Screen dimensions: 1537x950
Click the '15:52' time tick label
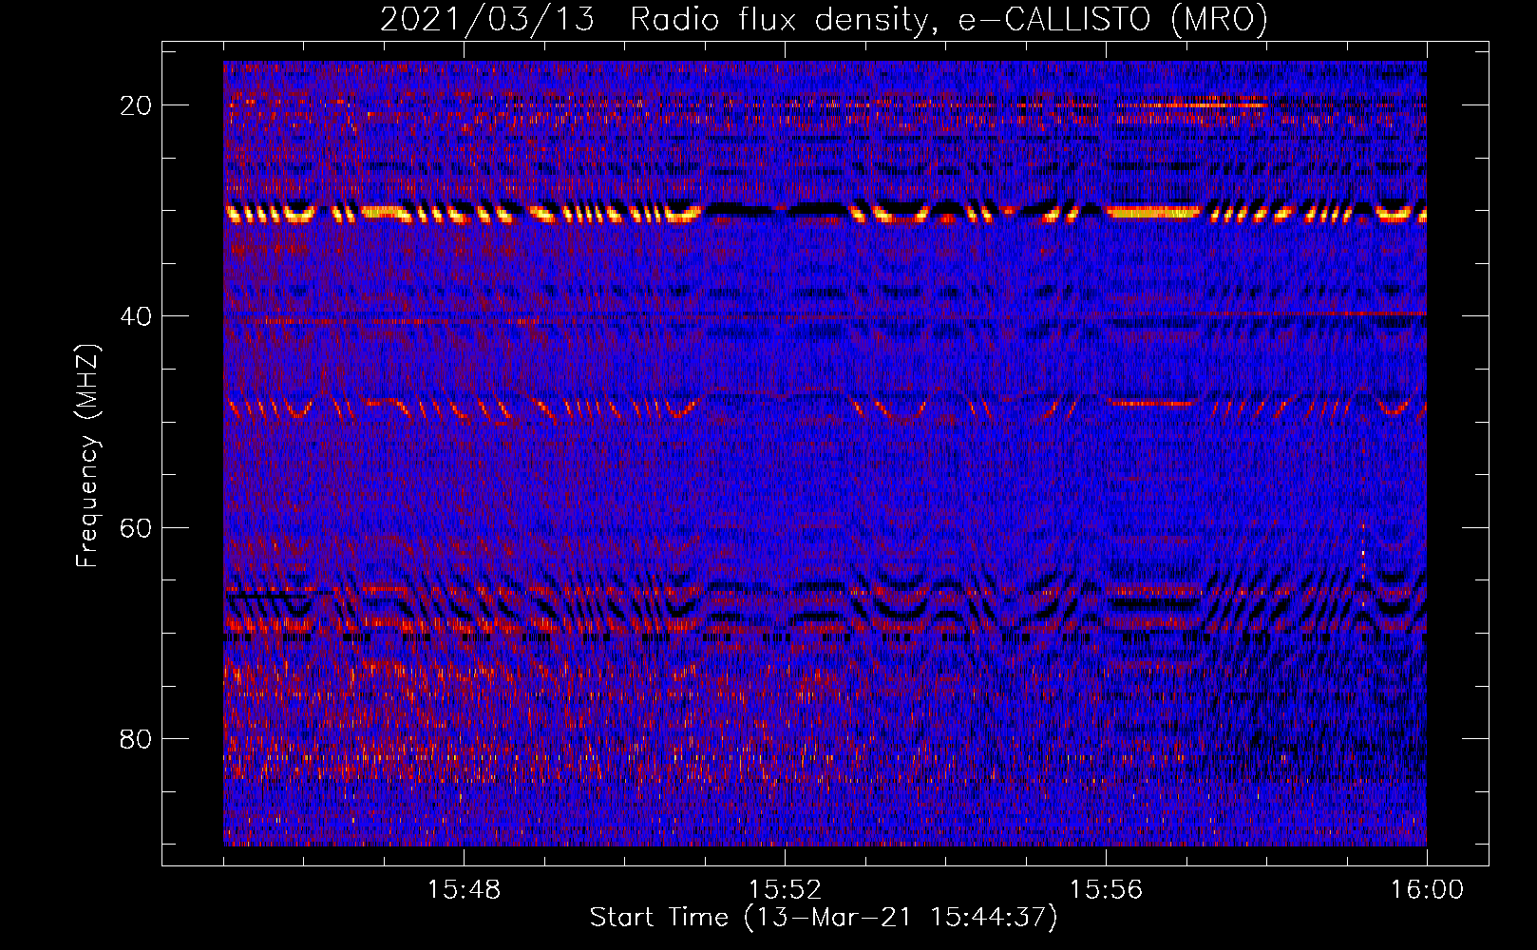click(x=785, y=890)
